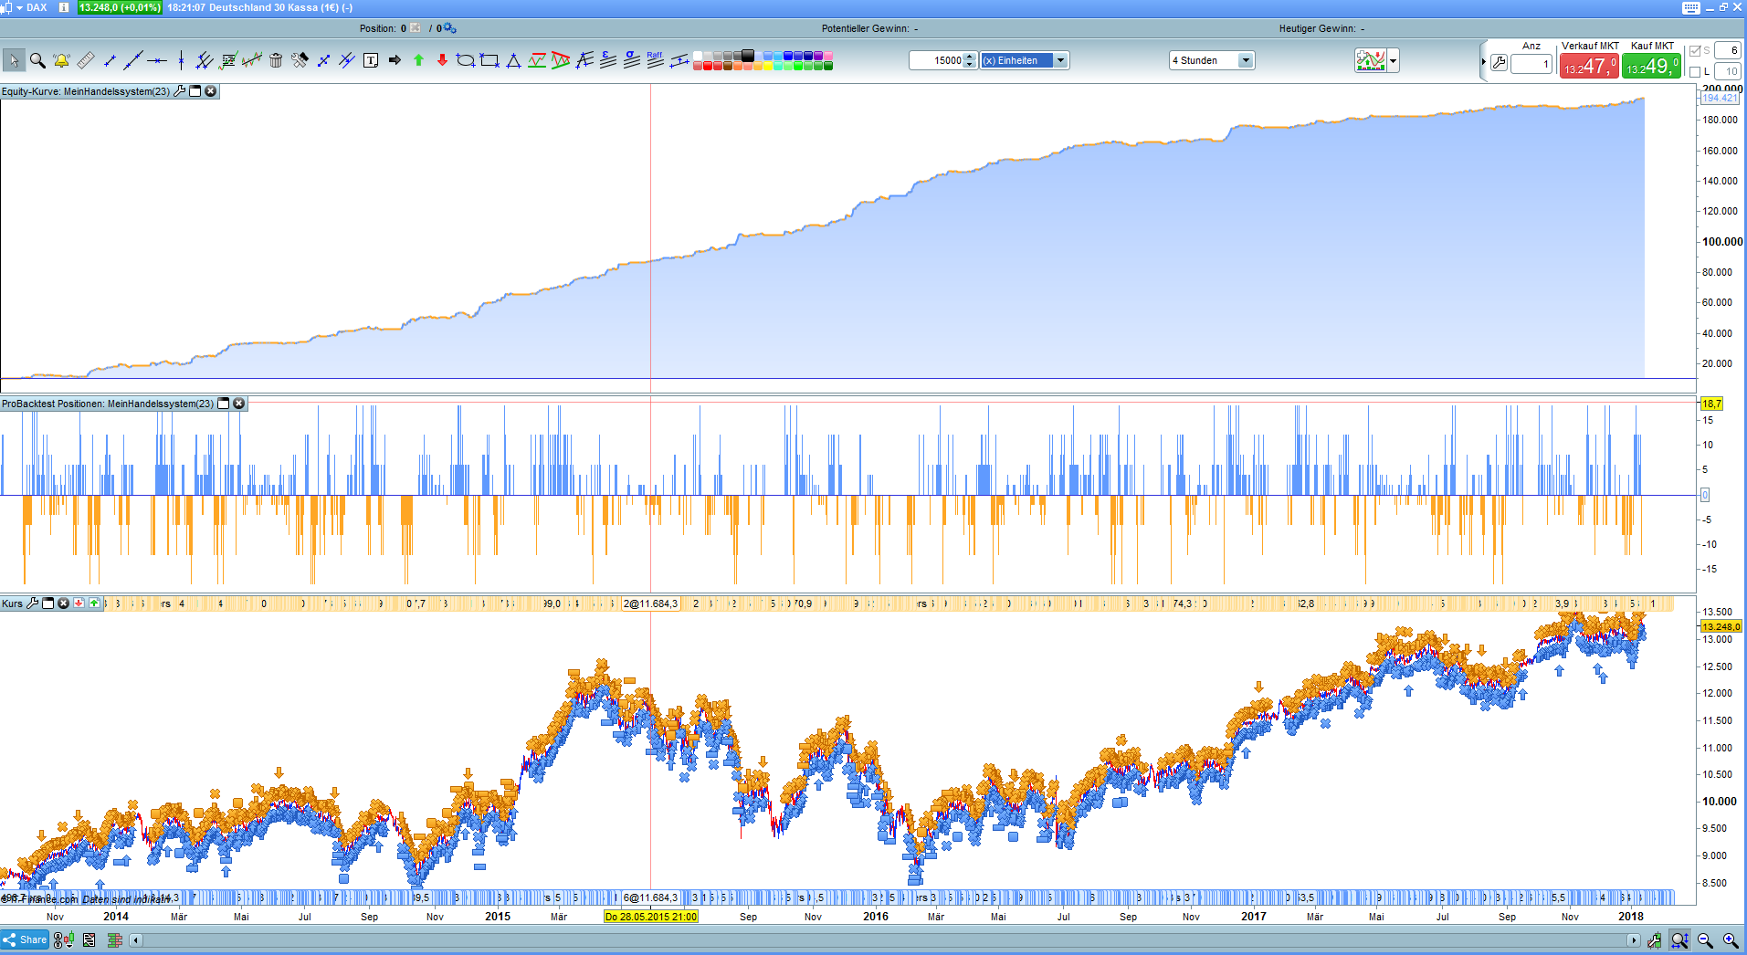Activate the magnifier zoom tool

(x=37, y=60)
